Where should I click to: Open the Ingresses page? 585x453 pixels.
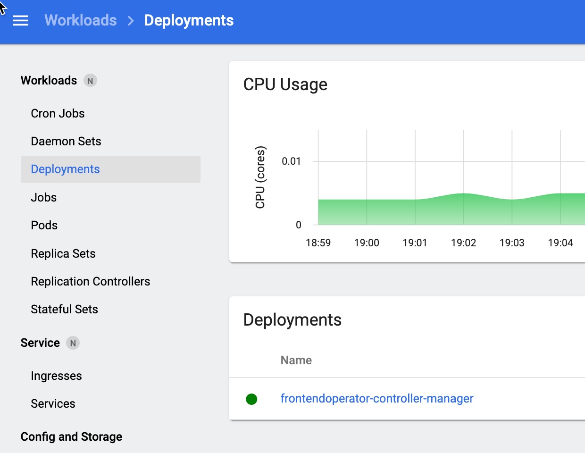pos(56,376)
